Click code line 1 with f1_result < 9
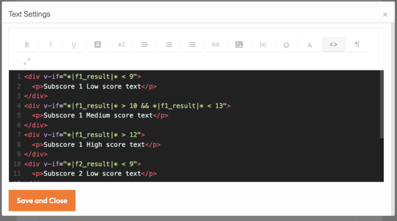This screenshot has height=221, width=397. coord(82,76)
